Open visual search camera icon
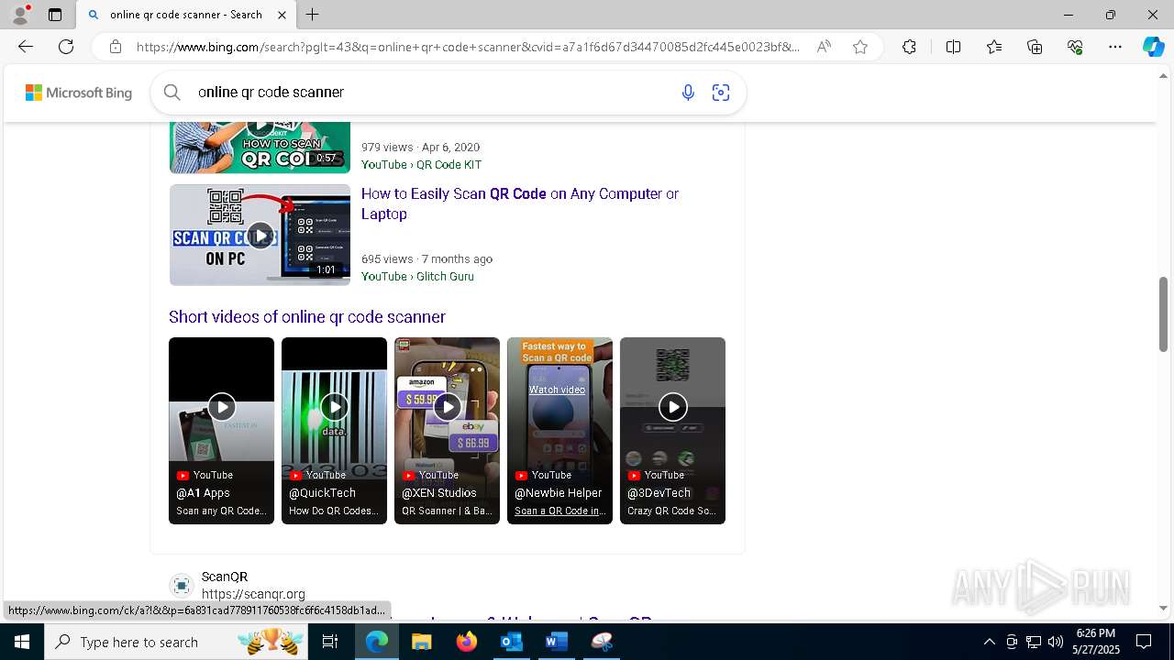 click(x=721, y=93)
